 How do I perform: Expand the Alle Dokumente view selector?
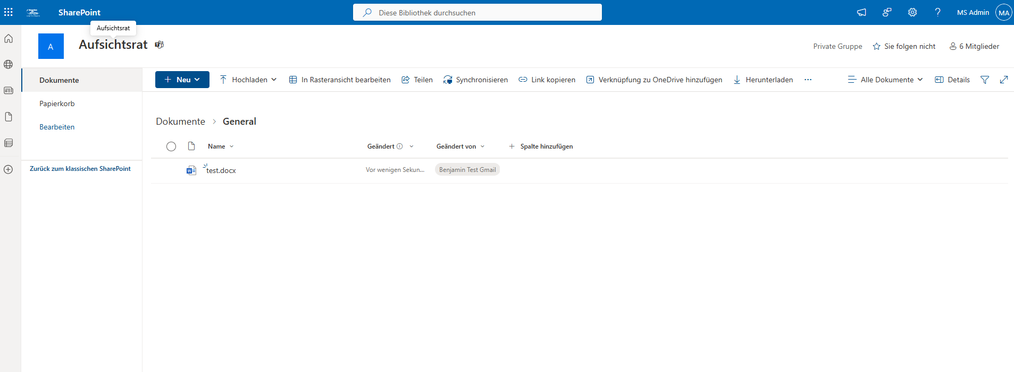point(885,80)
